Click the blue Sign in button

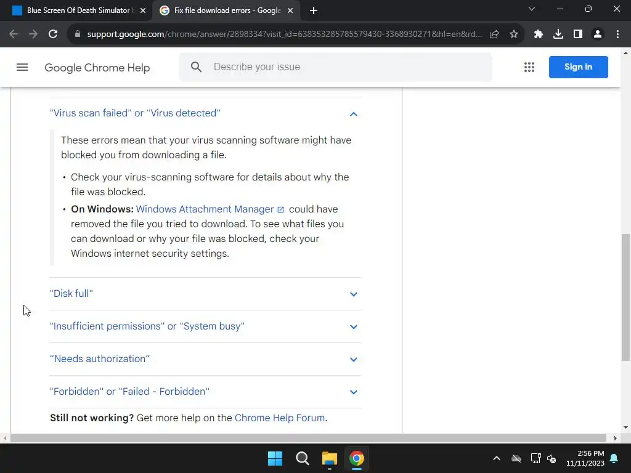578,67
